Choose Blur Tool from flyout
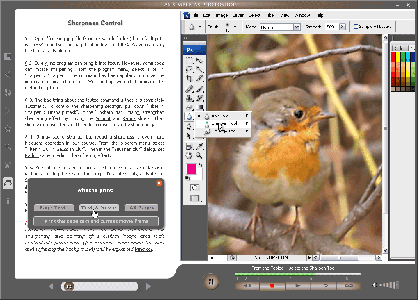 pyautogui.click(x=224, y=115)
